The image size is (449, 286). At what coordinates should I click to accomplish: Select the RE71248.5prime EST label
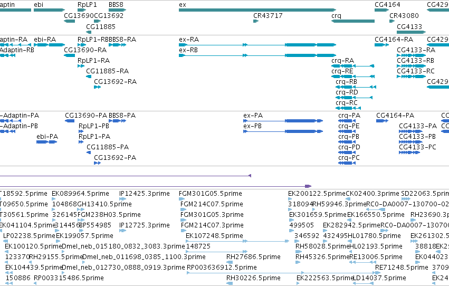[x=402, y=268]
